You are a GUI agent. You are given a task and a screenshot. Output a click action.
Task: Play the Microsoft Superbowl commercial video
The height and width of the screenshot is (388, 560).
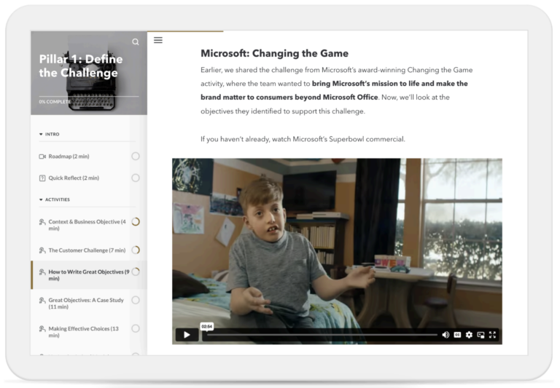[x=187, y=335]
